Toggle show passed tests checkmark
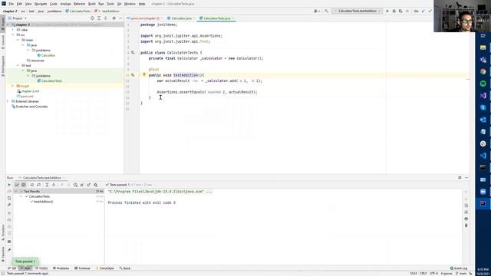Viewport: 491px width, 276px height. 17,185
